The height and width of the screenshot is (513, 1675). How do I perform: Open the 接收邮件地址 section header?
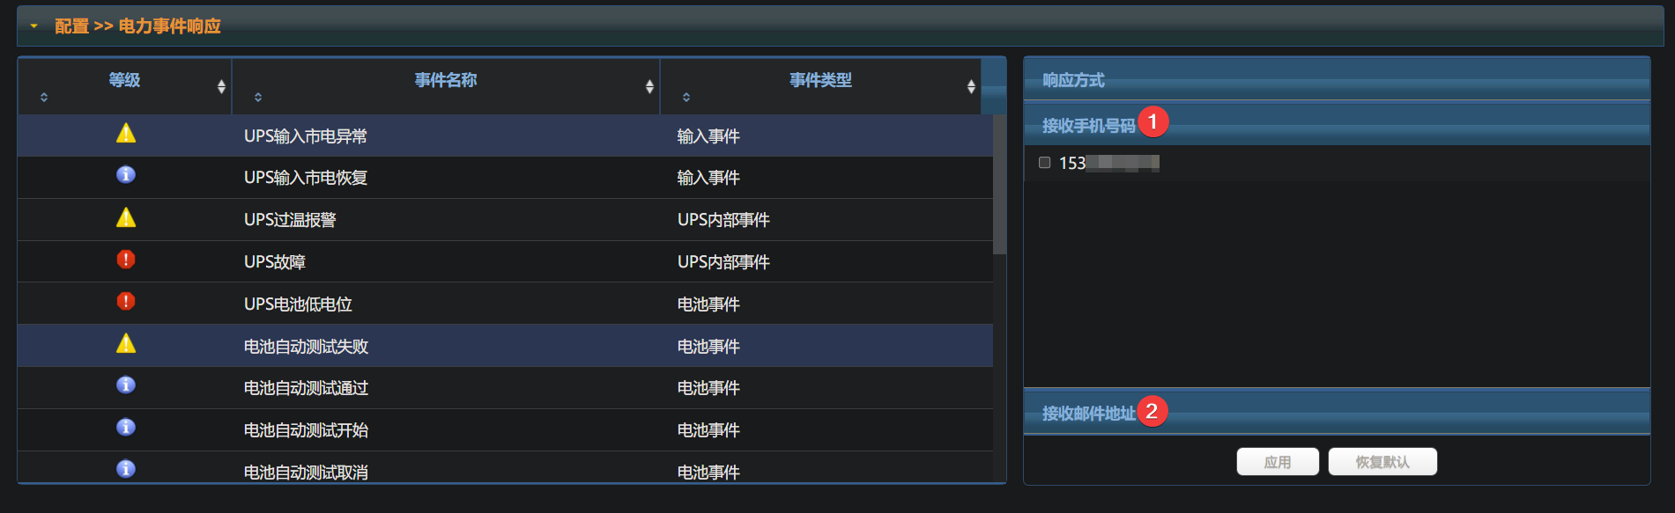pyautogui.click(x=1088, y=414)
